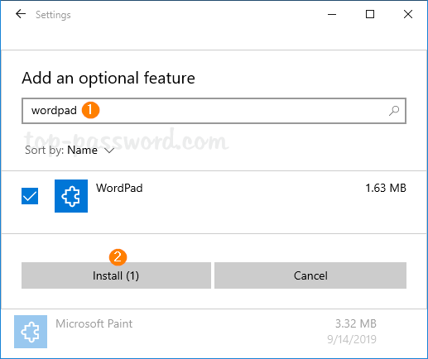Image resolution: width=428 pixels, height=359 pixels.
Task: Click inside the wordpad search field
Action: point(214,111)
